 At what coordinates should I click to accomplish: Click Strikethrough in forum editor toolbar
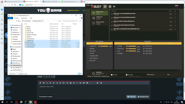[53, 83]
